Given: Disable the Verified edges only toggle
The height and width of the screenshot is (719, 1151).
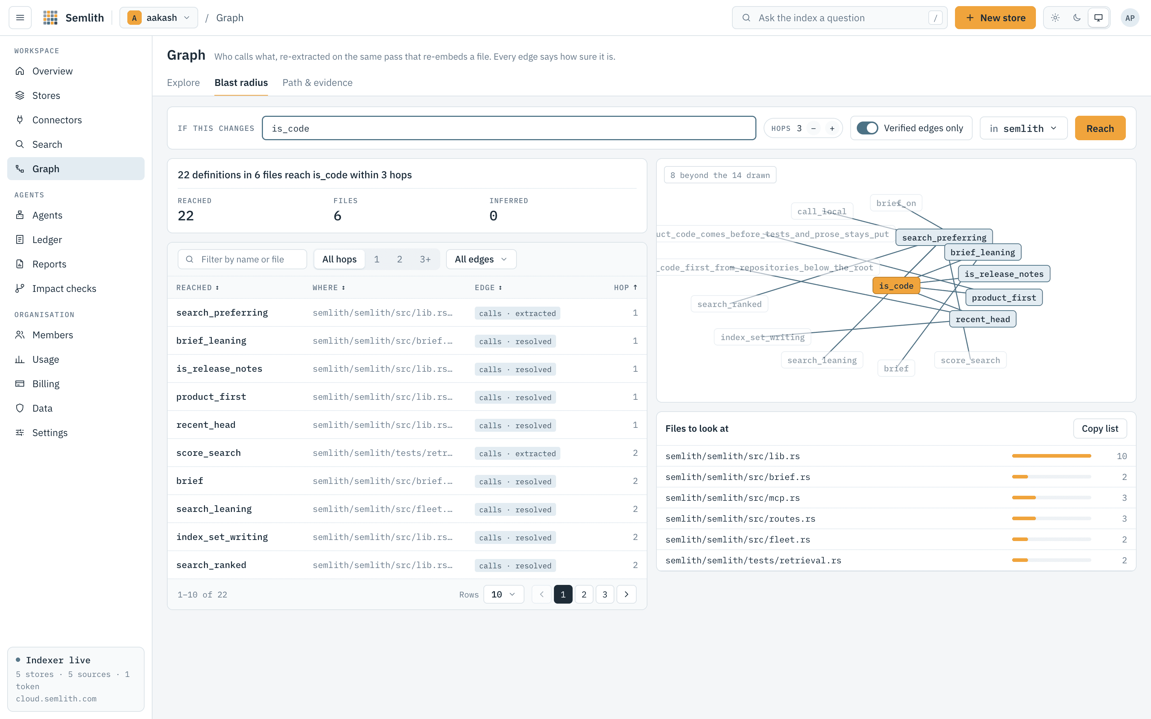Looking at the screenshot, I should [867, 128].
